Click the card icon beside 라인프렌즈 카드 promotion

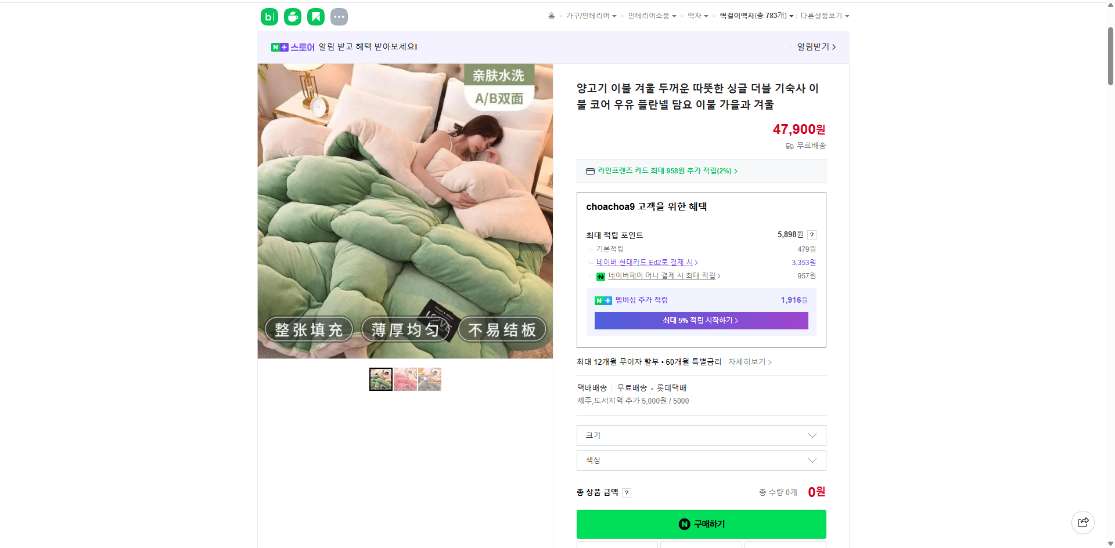589,171
